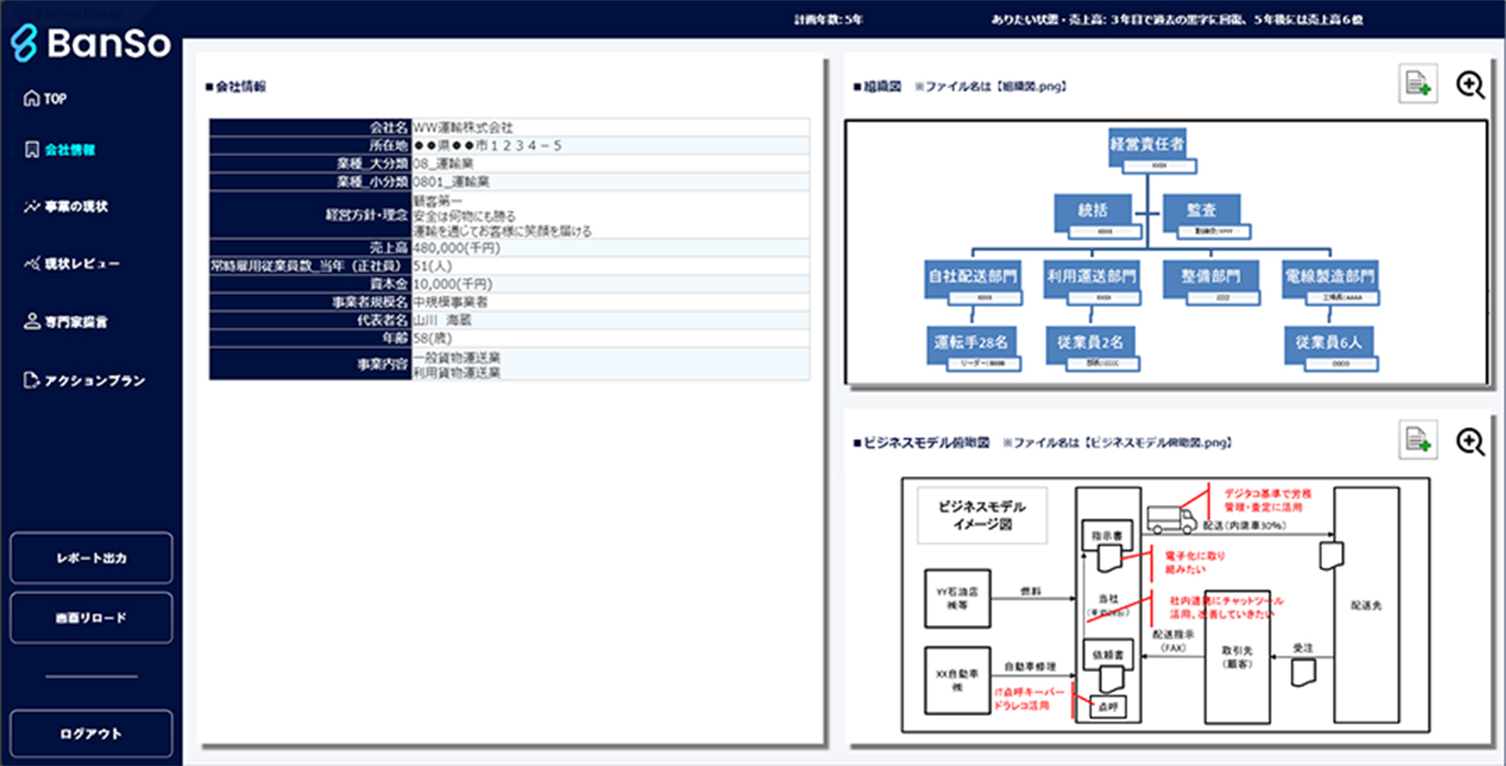Click the アクションプラン document icon

coord(31,380)
